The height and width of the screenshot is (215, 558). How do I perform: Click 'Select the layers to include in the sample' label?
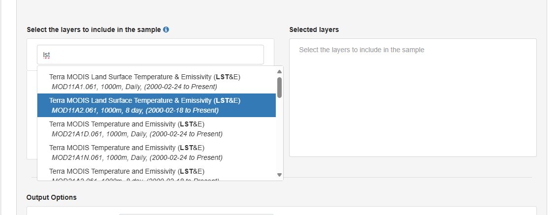click(93, 30)
